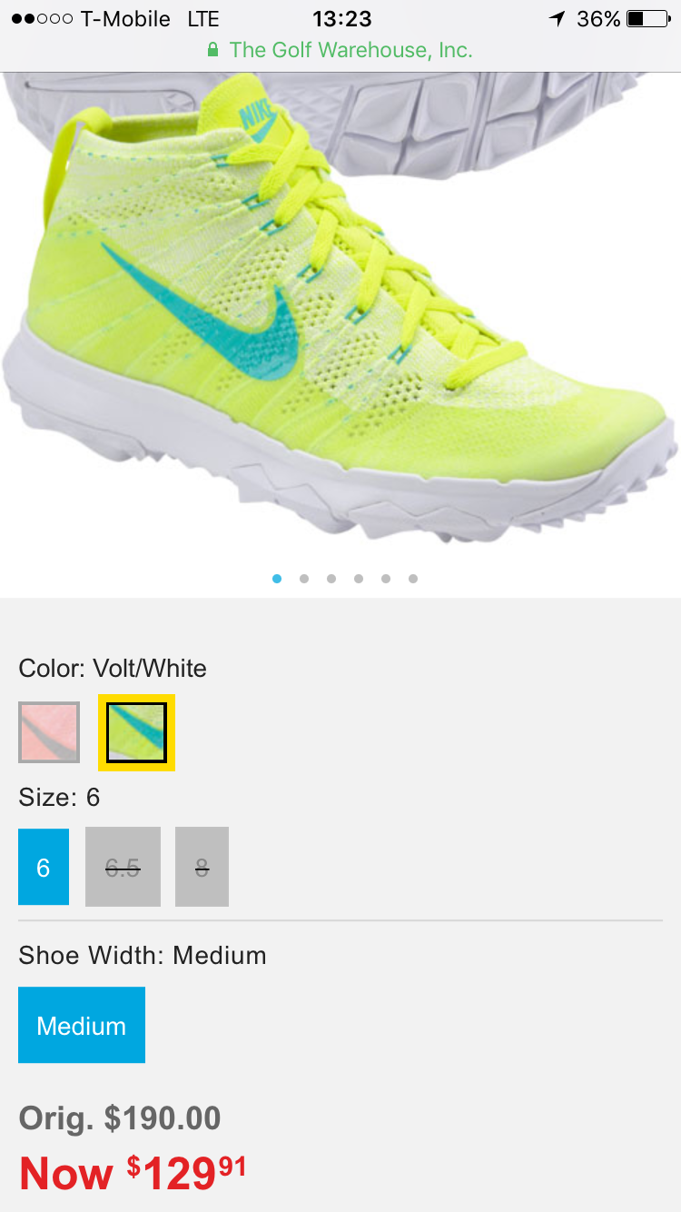The height and width of the screenshot is (1212, 681).
Task: Select the last image carousel dot
Action: [413, 579]
